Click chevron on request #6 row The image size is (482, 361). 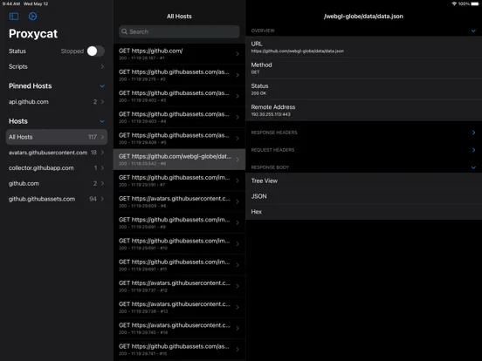[x=238, y=160]
